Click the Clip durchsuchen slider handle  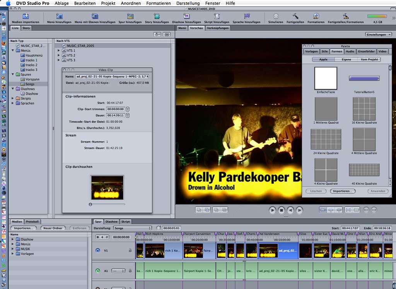tap(90, 204)
